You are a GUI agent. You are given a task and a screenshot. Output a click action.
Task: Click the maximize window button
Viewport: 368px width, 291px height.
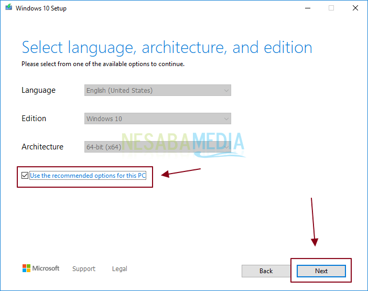click(x=331, y=8)
